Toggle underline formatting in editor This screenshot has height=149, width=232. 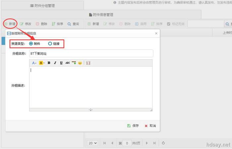tap(61, 63)
